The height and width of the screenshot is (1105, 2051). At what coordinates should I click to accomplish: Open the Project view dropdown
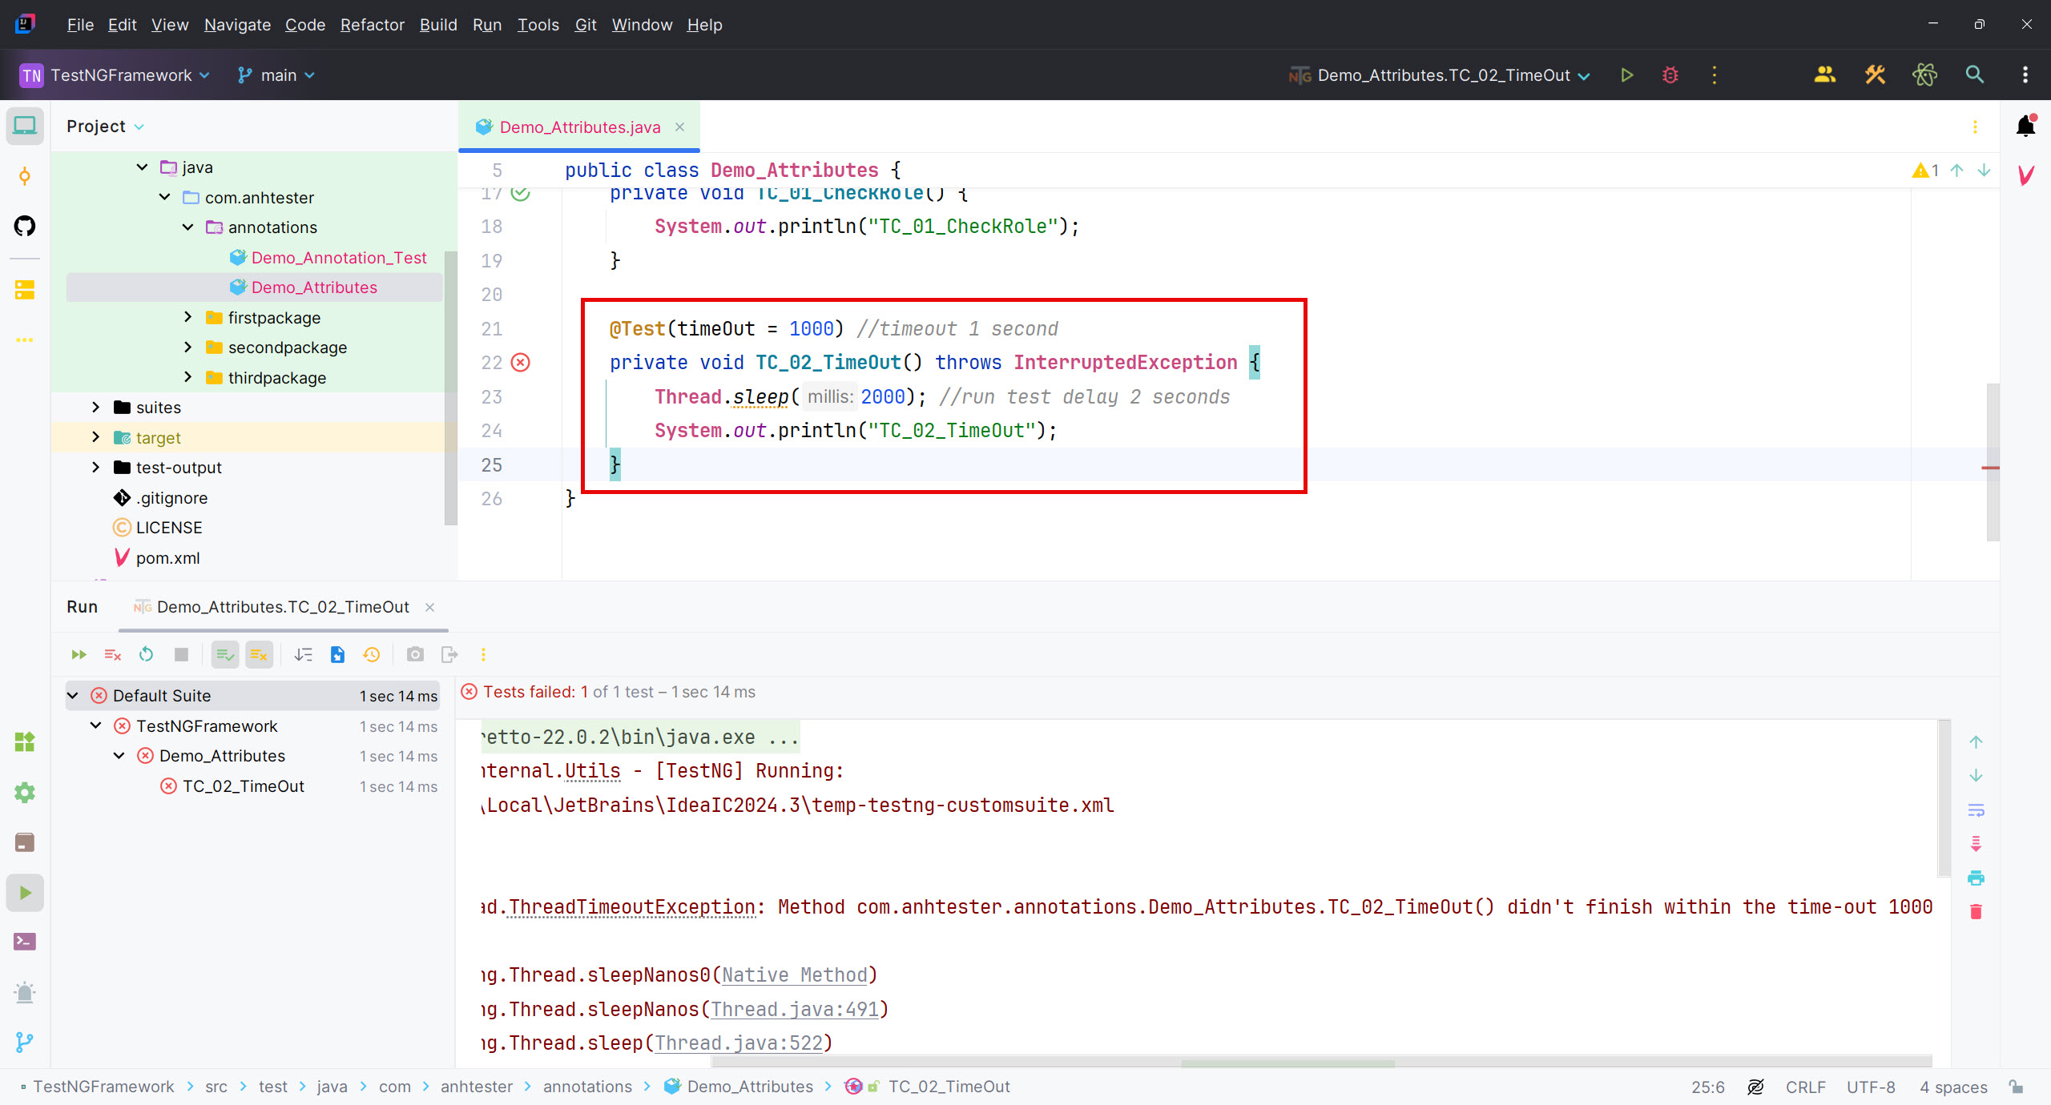[105, 127]
